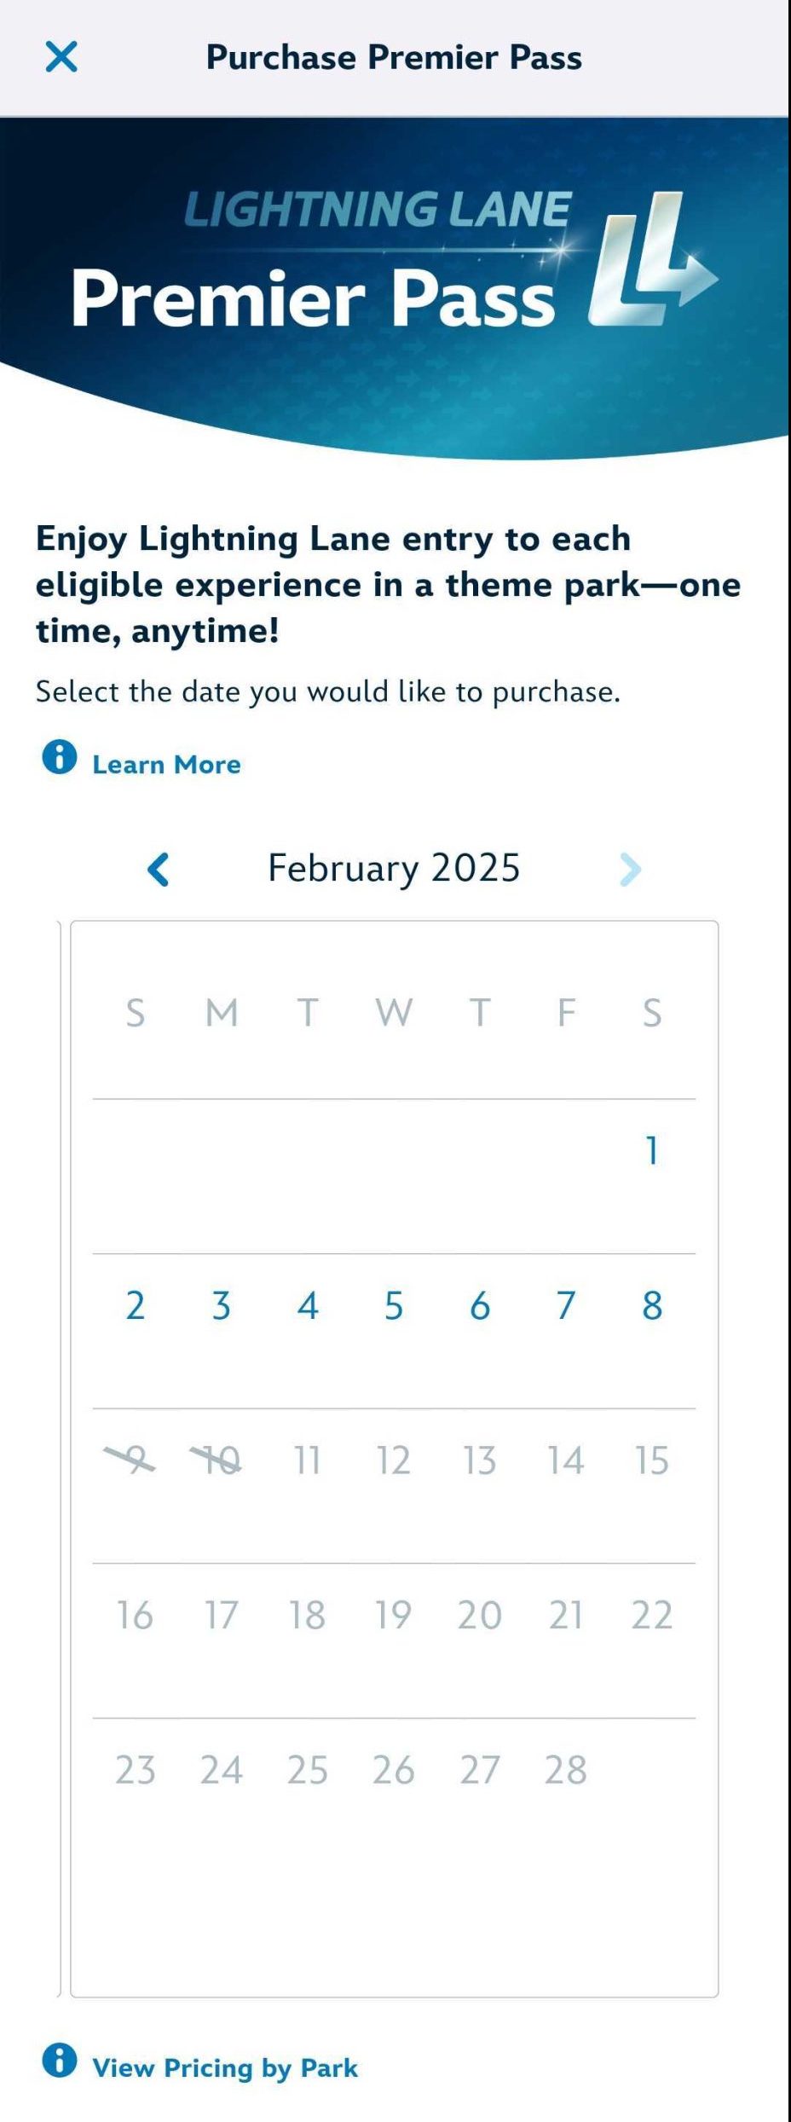Pick February 7 date
The height and width of the screenshot is (2122, 791).
[x=566, y=1306]
